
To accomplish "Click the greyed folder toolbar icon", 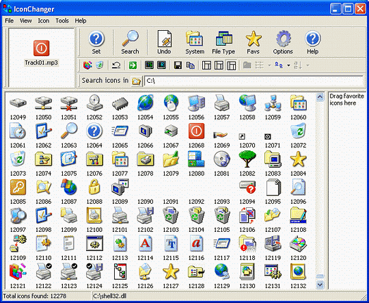I will (x=247, y=65).
